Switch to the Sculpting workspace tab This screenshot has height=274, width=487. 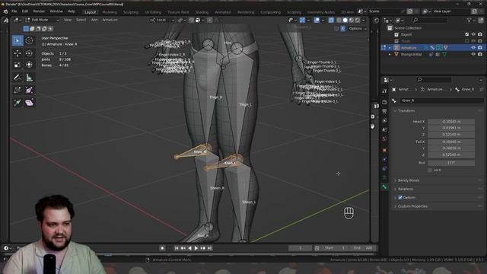coord(131,12)
